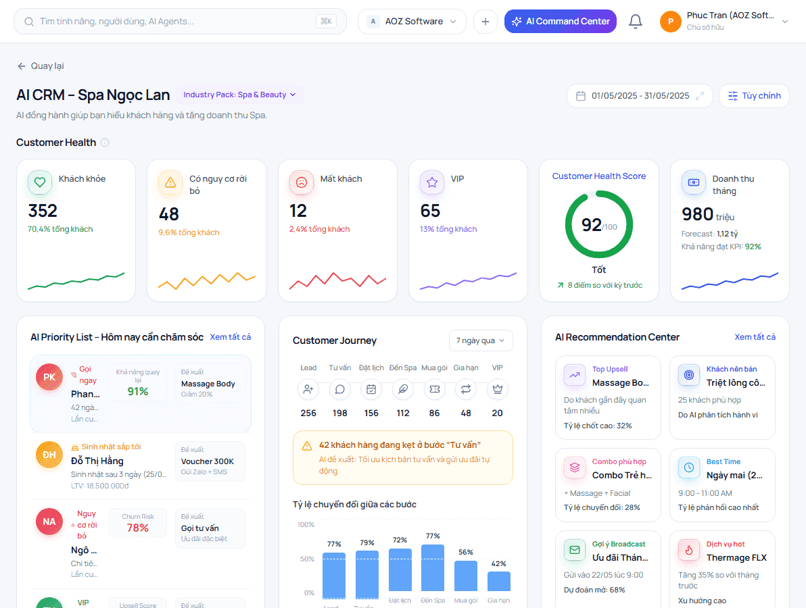The width and height of the screenshot is (806, 608).
Task: Click the search magnifier icon
Action: [29, 22]
